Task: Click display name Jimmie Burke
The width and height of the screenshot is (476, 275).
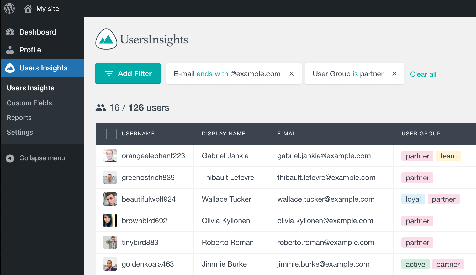Action: tap(224, 264)
